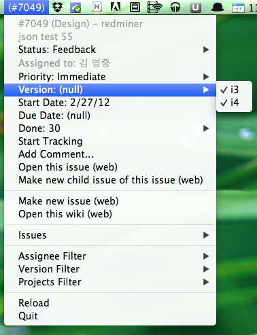The height and width of the screenshot is (335, 257).
Task: Open the Wi-Fi film strip menu bar icon
Action: pyautogui.click(x=154, y=7)
